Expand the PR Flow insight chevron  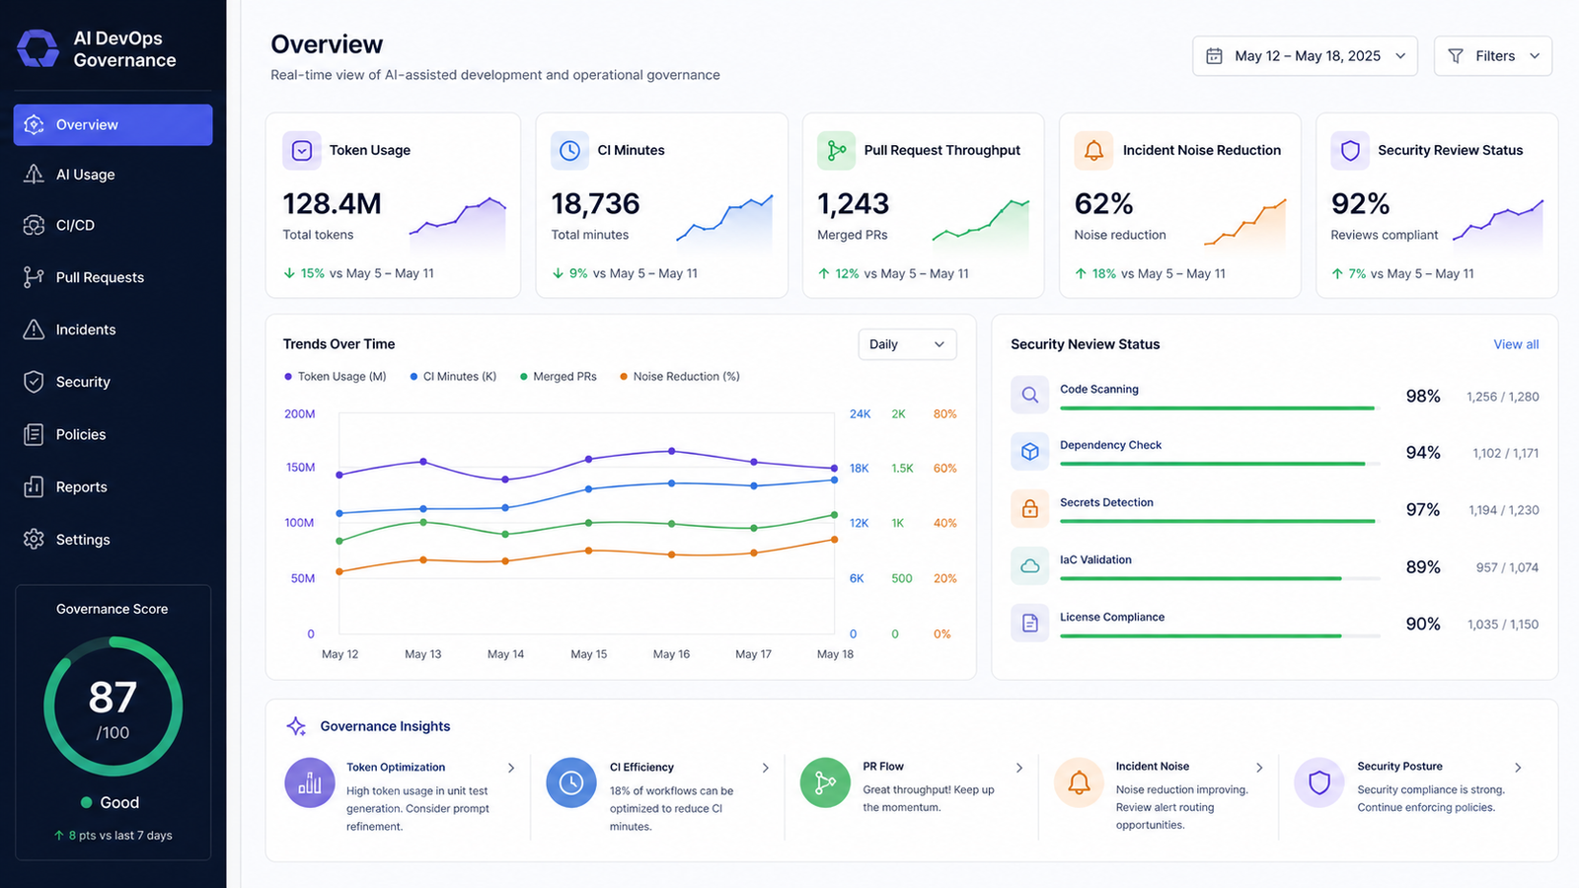pyautogui.click(x=1019, y=768)
